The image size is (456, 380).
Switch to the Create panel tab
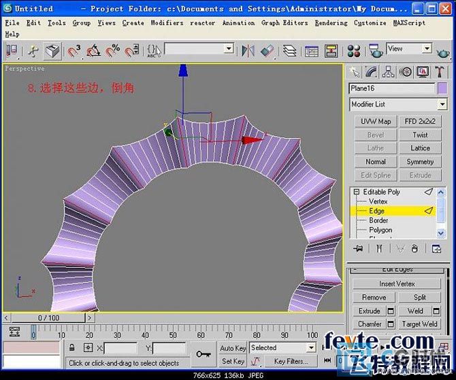click(x=354, y=72)
